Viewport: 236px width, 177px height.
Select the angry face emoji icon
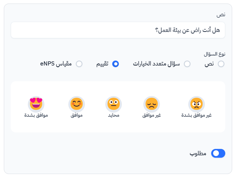click(196, 104)
